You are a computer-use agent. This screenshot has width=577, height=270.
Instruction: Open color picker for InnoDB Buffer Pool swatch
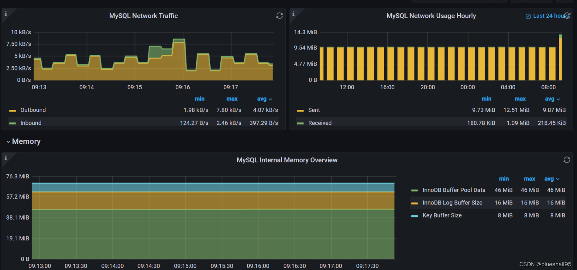pyautogui.click(x=415, y=191)
